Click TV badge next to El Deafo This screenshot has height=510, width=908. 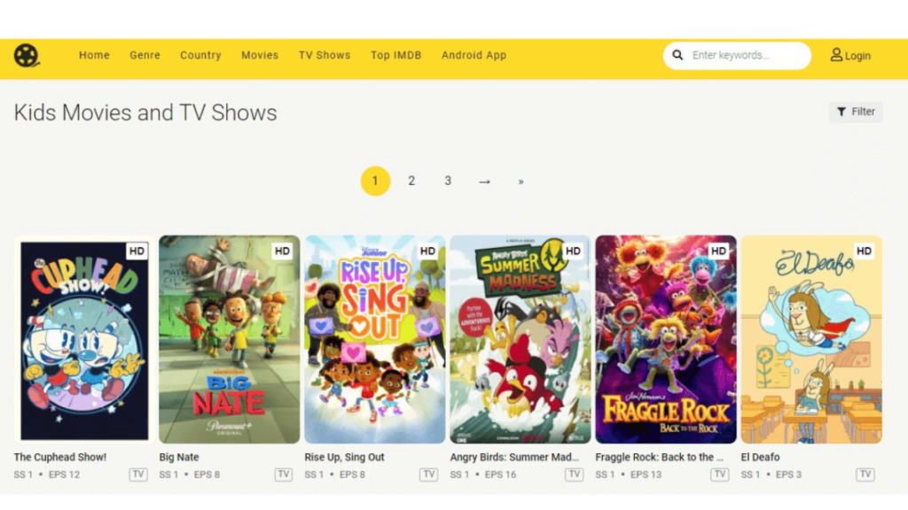(x=865, y=475)
